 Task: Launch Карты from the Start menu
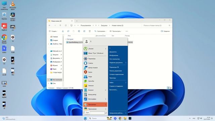click(x=95, y=72)
